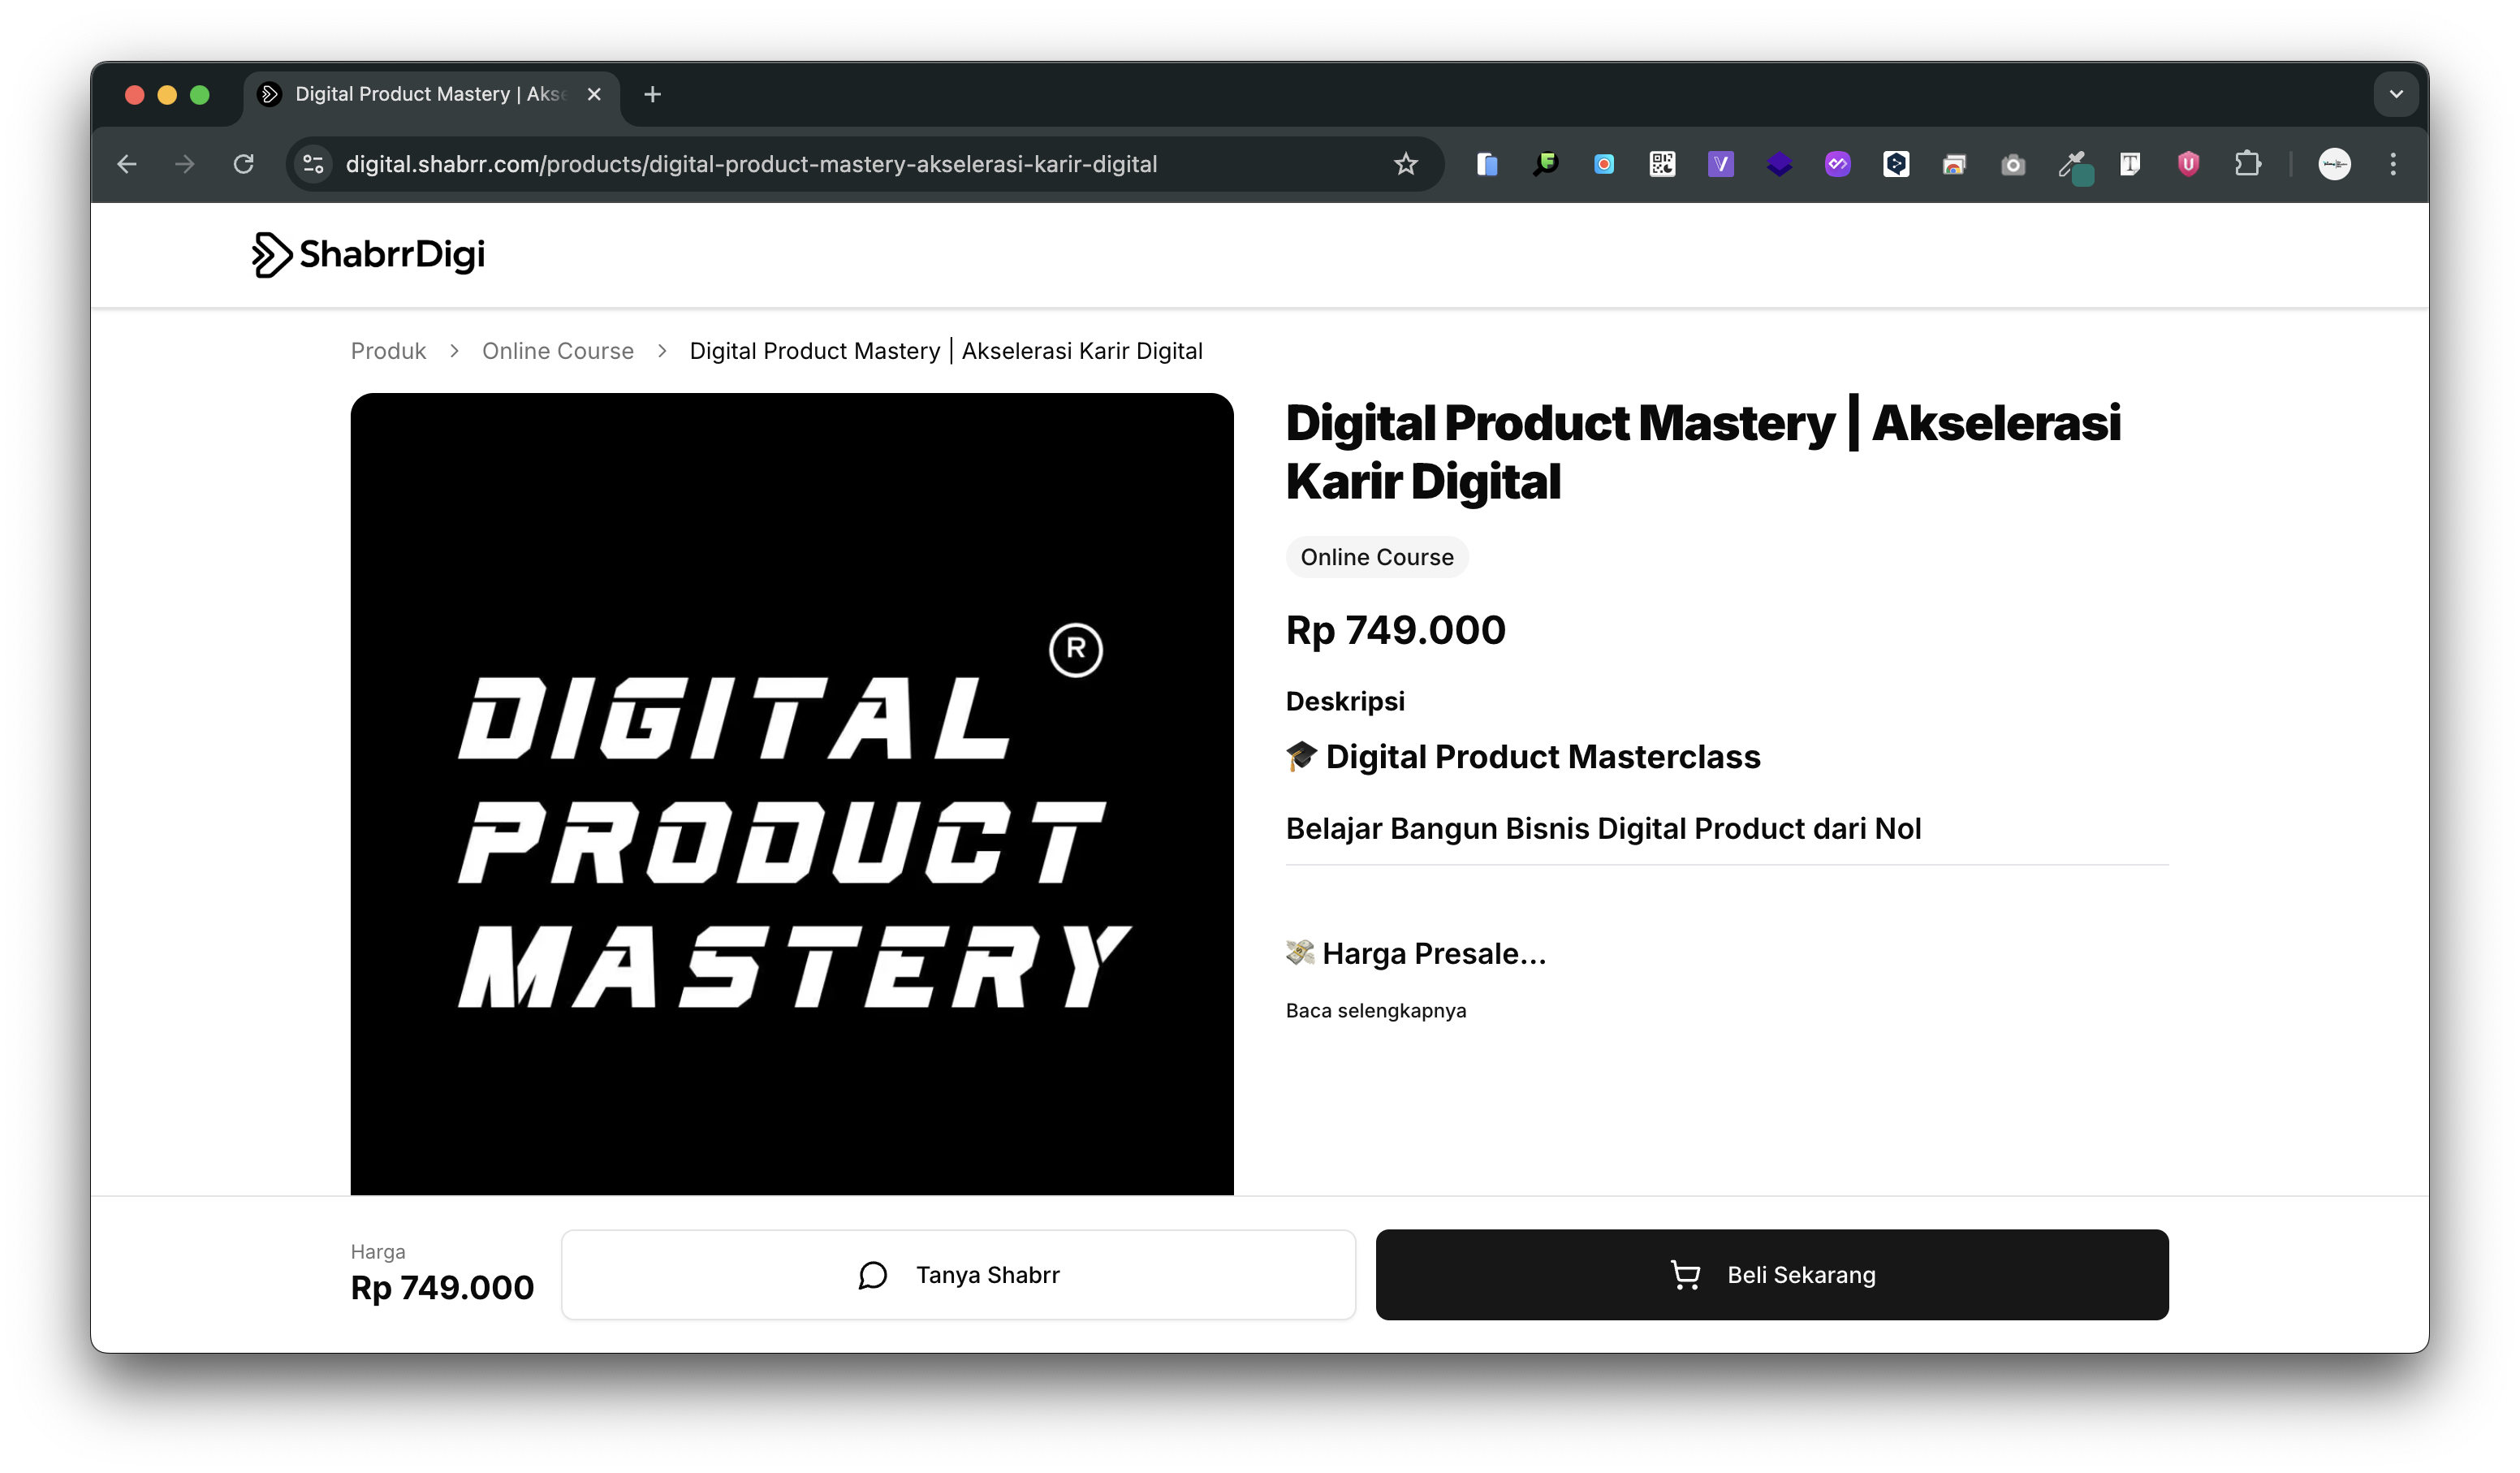Go to Online Course breadcrumb link

pyautogui.click(x=557, y=351)
